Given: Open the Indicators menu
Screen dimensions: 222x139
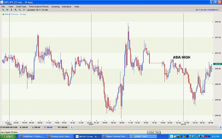Looking at the screenshot, I should click(x=66, y=6).
